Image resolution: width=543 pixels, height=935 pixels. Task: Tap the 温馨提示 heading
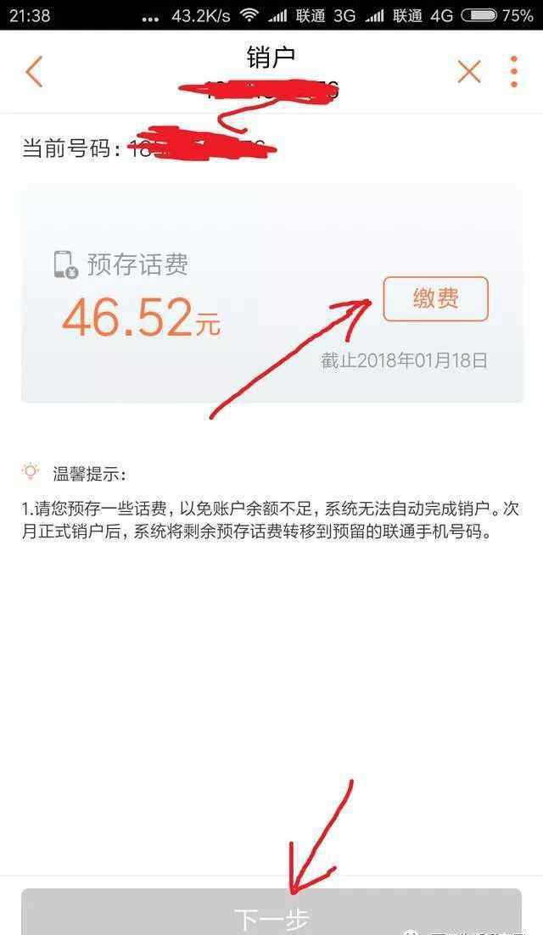(89, 475)
